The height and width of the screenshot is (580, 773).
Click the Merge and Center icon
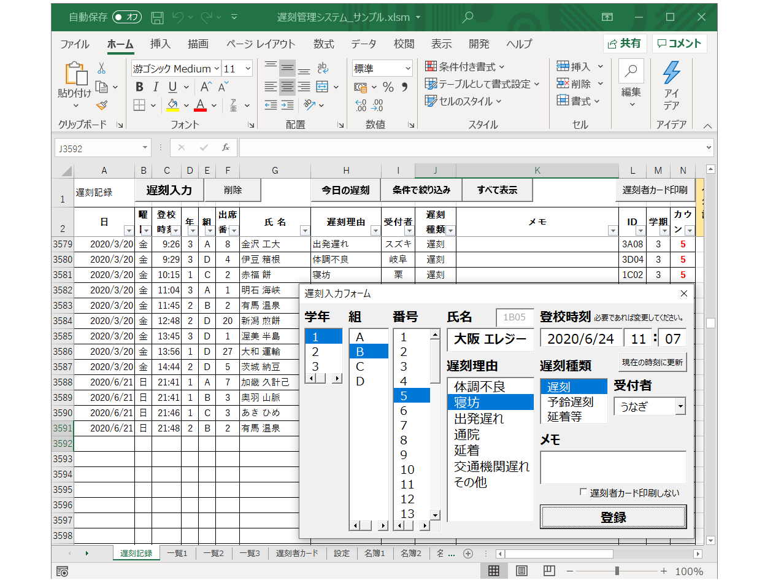point(323,87)
